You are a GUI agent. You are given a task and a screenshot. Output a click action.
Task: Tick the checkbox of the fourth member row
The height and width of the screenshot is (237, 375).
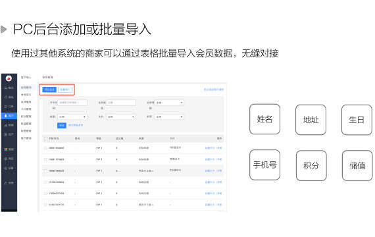[45, 182]
